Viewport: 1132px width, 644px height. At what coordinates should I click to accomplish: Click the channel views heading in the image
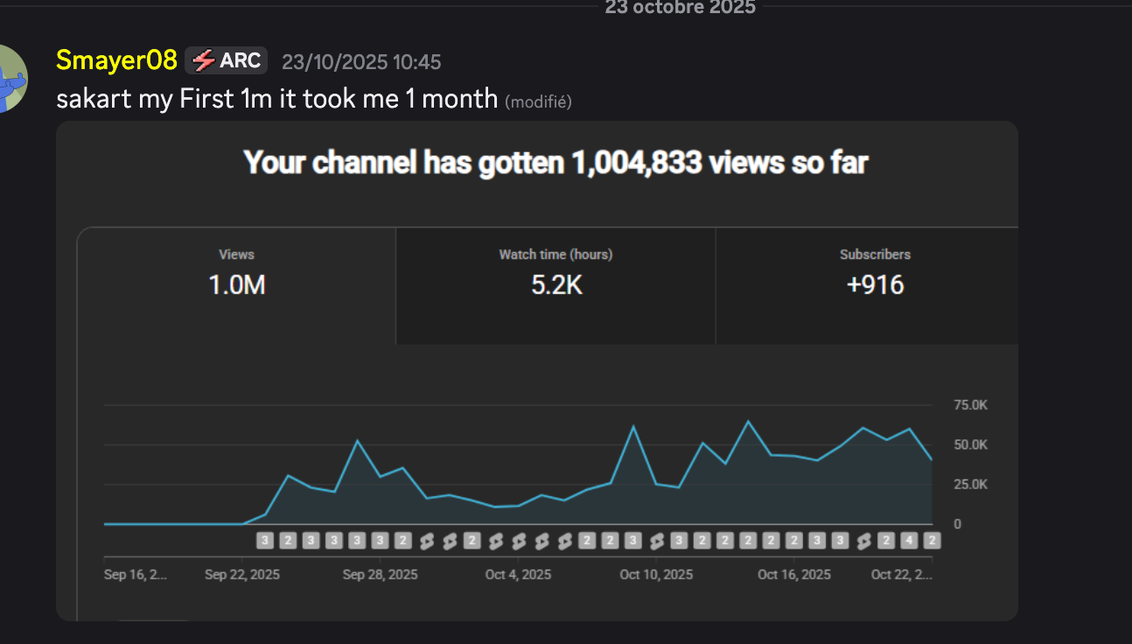click(x=555, y=163)
